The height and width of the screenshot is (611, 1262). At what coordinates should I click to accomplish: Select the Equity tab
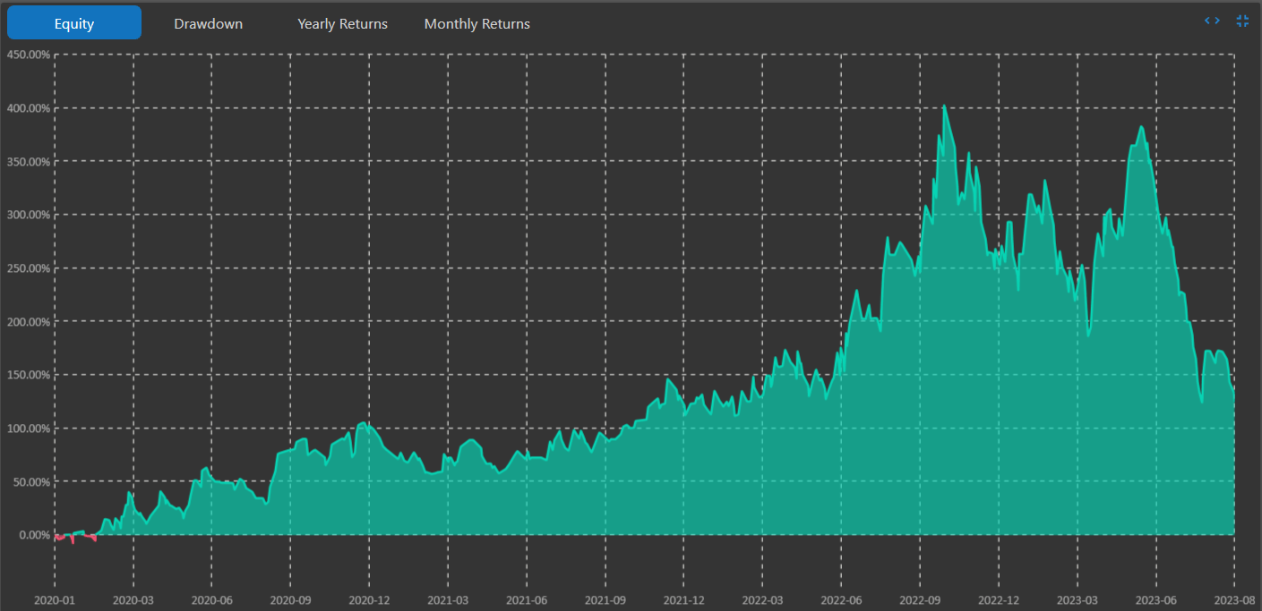[x=74, y=23]
